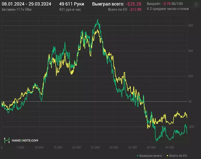Screen dimensions: 201x159
Task: Click the $20 y-axis label
Action: pyautogui.click(x=191, y=76)
